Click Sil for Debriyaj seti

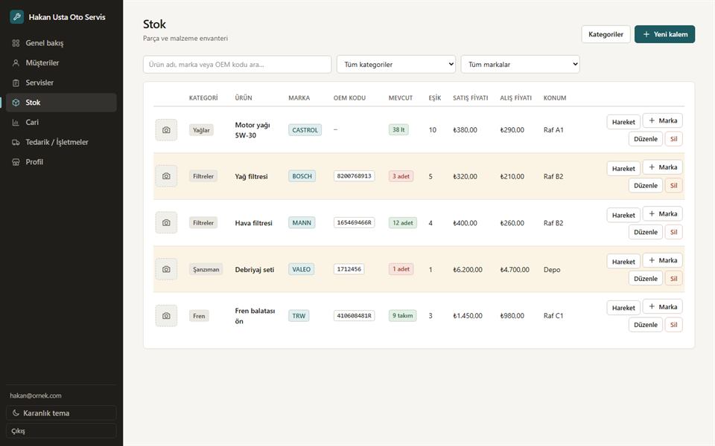[x=673, y=279]
